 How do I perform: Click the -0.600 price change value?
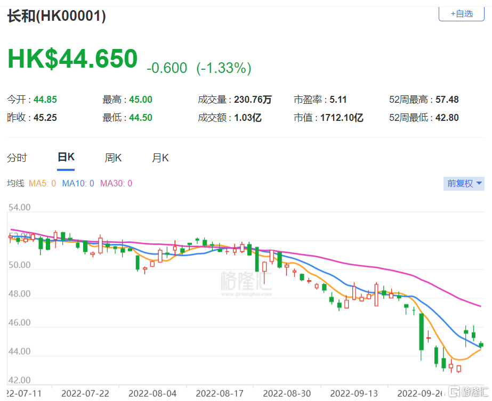[167, 68]
